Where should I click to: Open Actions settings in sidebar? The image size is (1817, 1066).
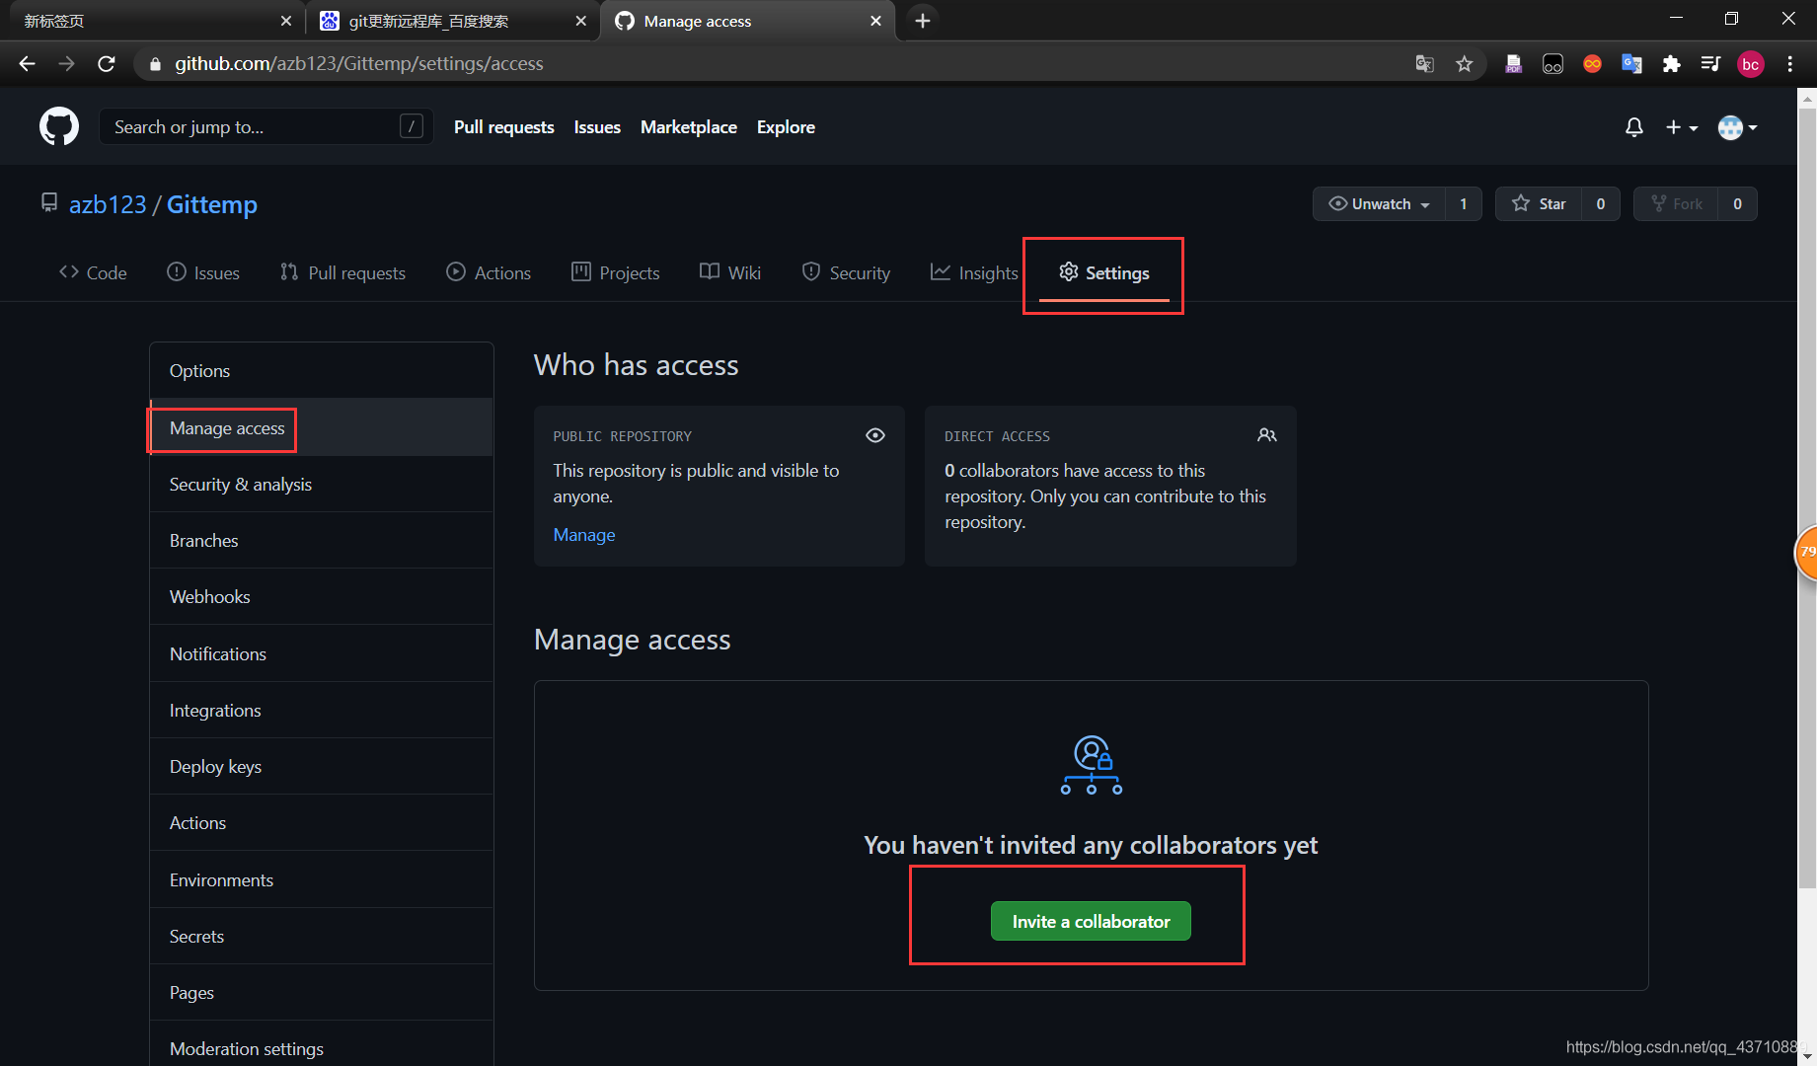322,823
